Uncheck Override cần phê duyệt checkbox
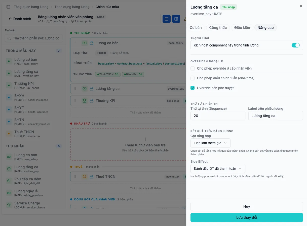The width and height of the screenshot is (307, 226). [193, 88]
